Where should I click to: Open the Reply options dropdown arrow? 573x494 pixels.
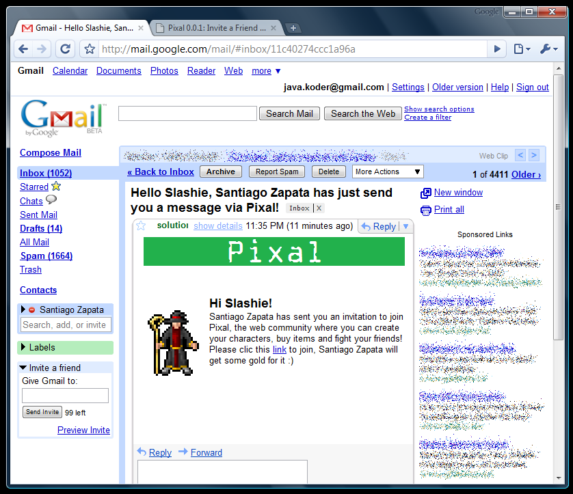(x=405, y=226)
